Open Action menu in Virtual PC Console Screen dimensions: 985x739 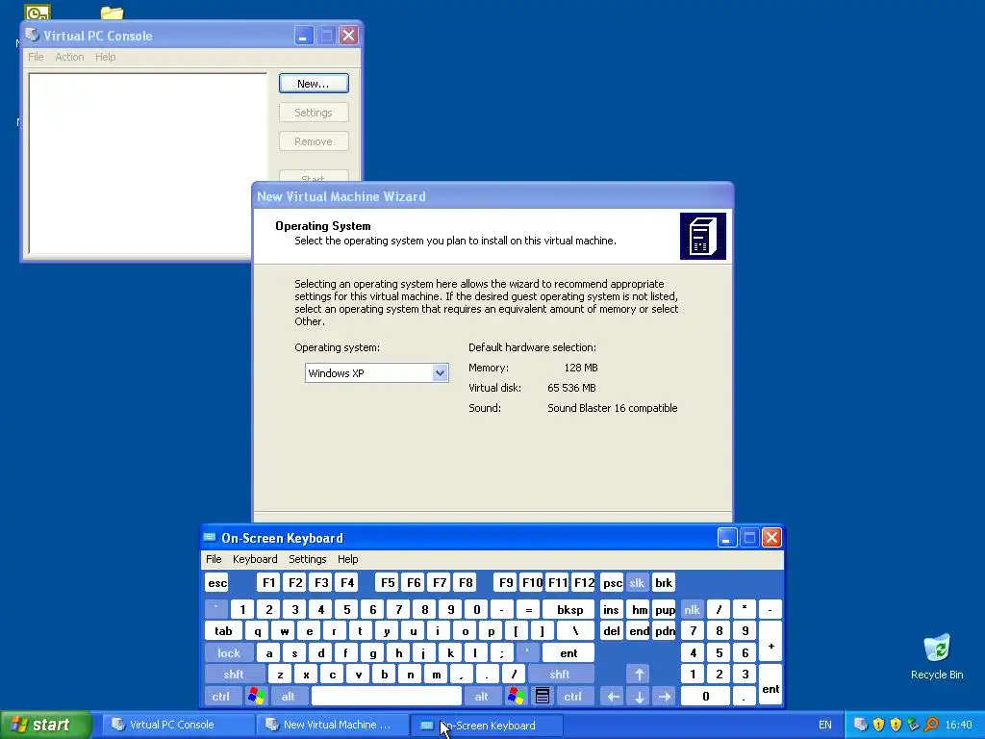click(69, 57)
